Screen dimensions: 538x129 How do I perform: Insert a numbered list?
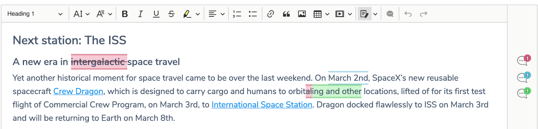click(x=237, y=14)
